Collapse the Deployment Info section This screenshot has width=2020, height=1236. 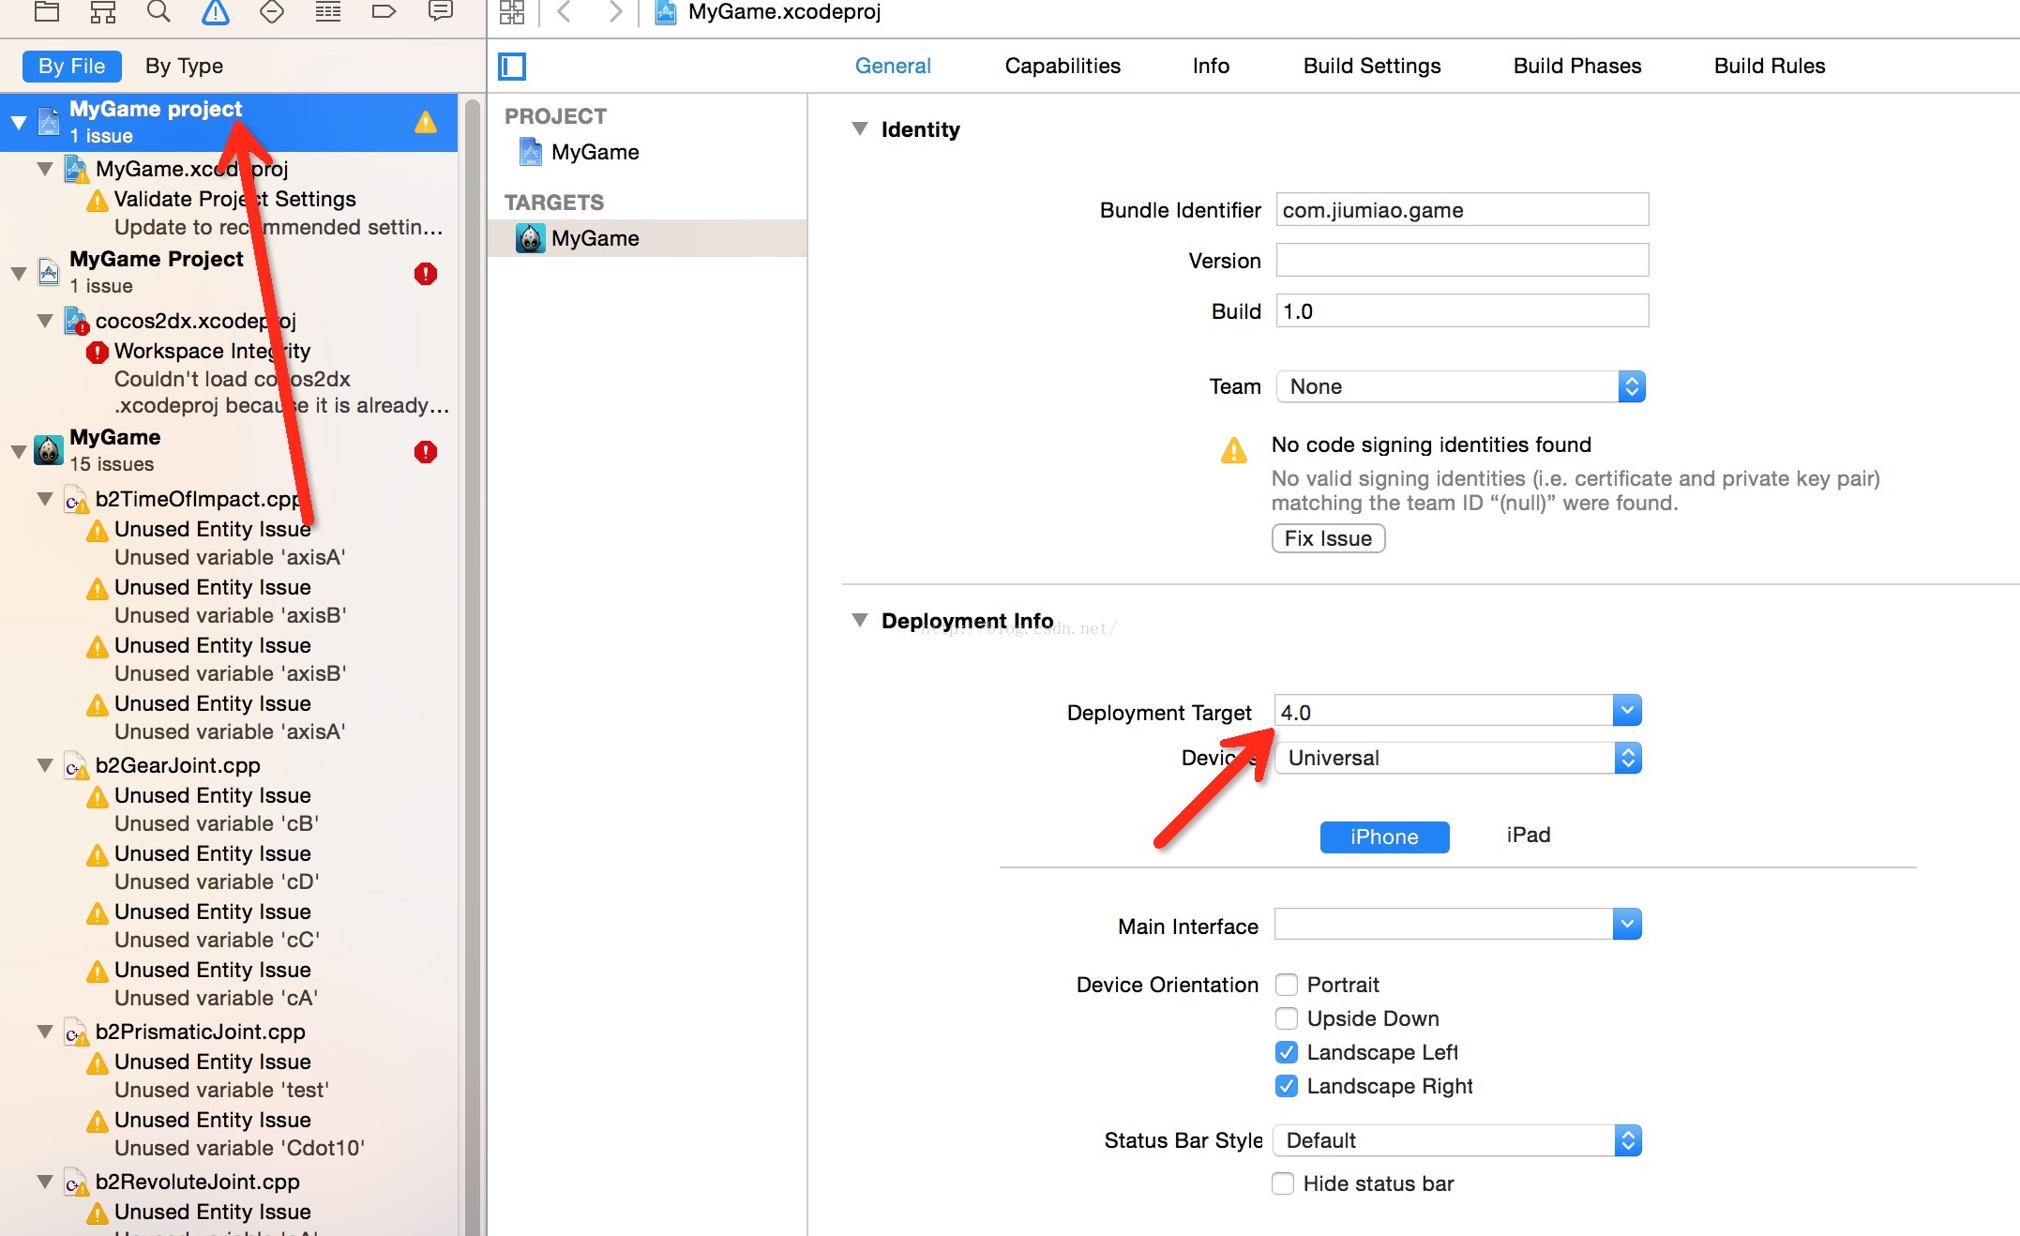click(x=859, y=620)
